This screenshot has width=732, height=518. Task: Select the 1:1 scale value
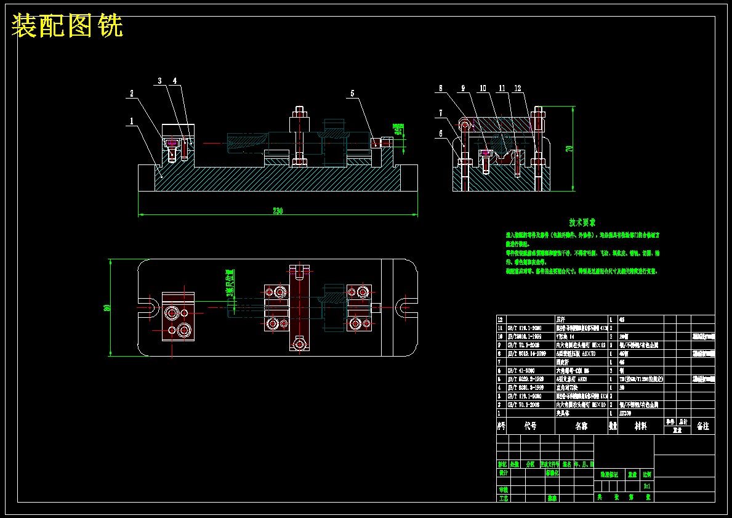pyautogui.click(x=647, y=486)
